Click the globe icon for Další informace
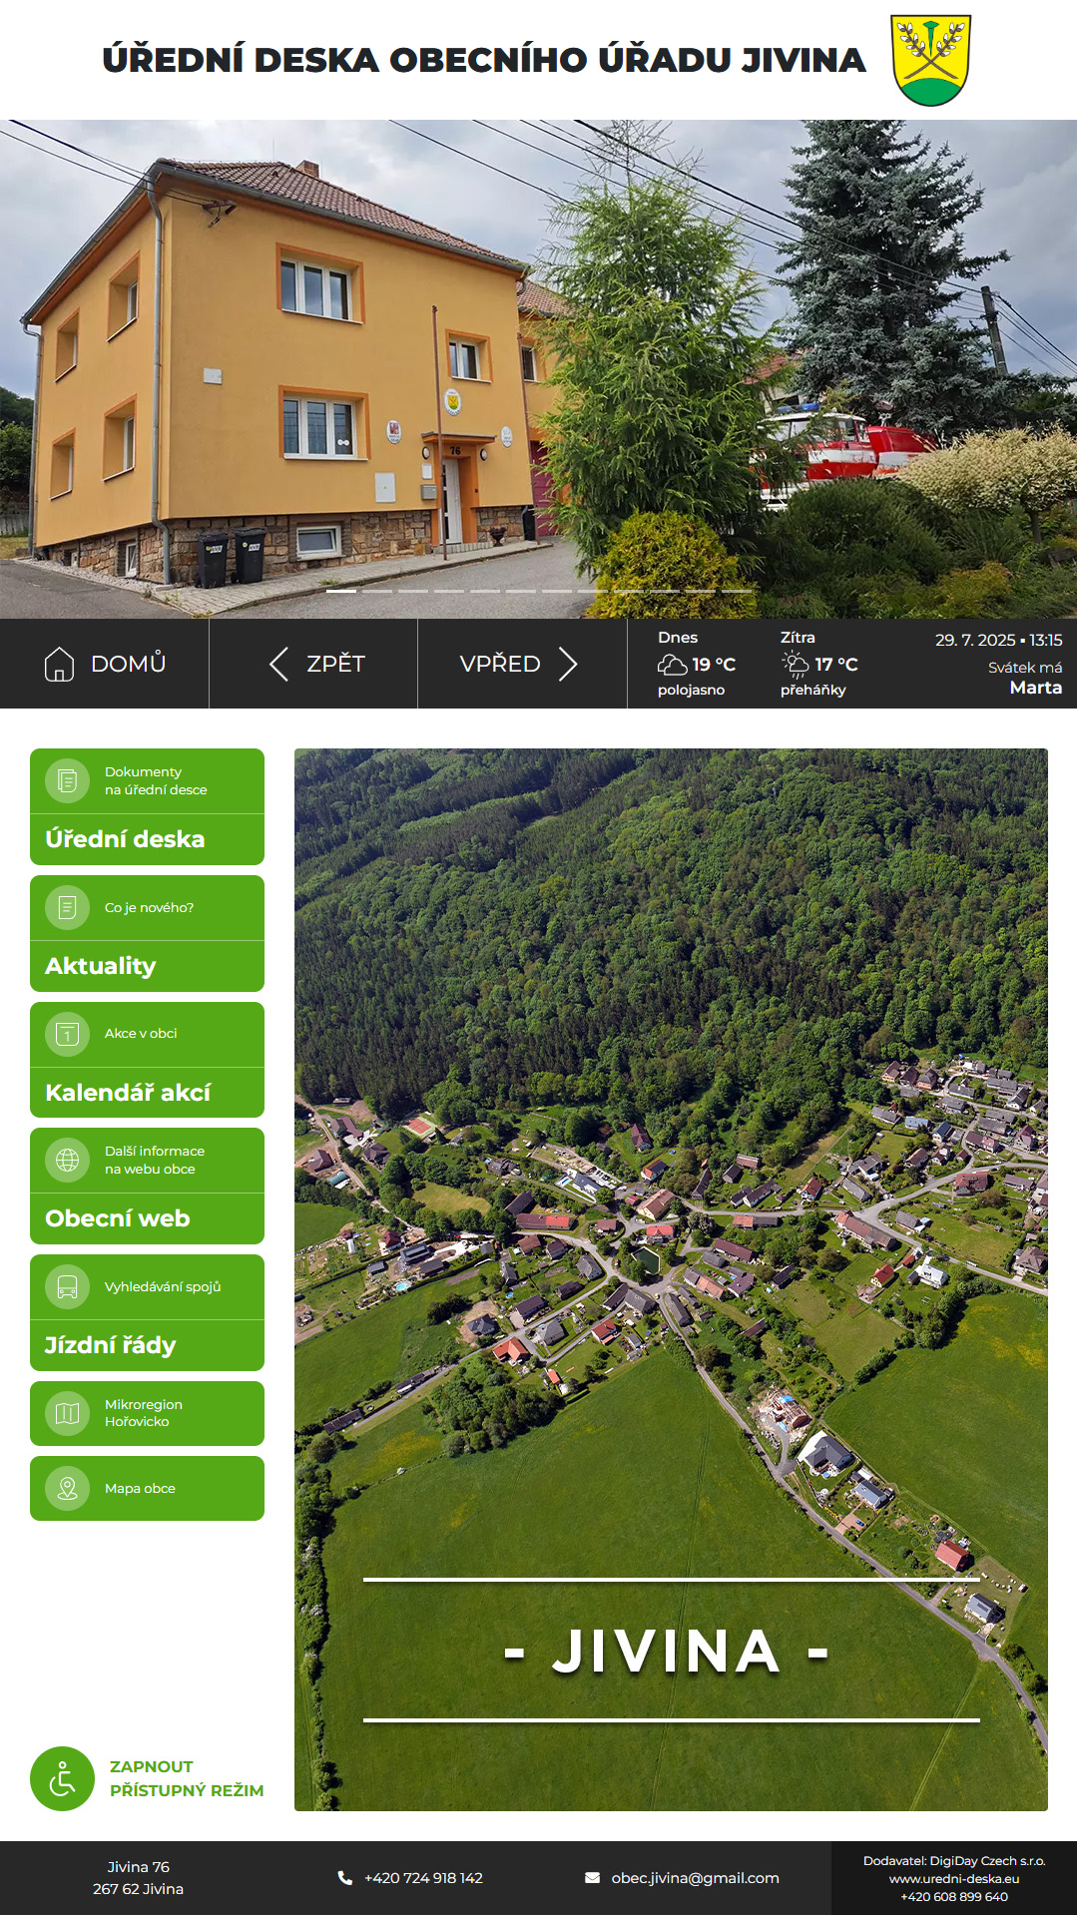1077x1915 pixels. point(67,1160)
